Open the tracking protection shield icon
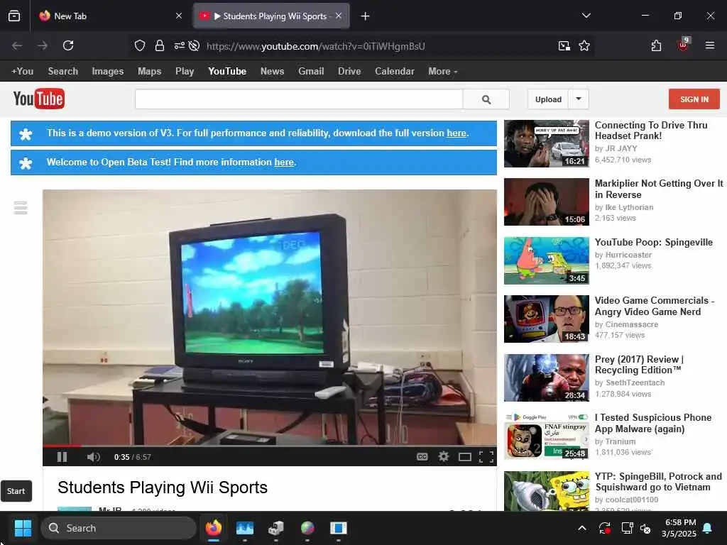The height and width of the screenshot is (545, 727). pyautogui.click(x=140, y=45)
